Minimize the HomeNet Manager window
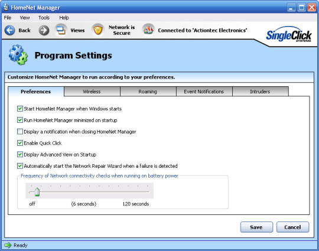 (x=291, y=8)
